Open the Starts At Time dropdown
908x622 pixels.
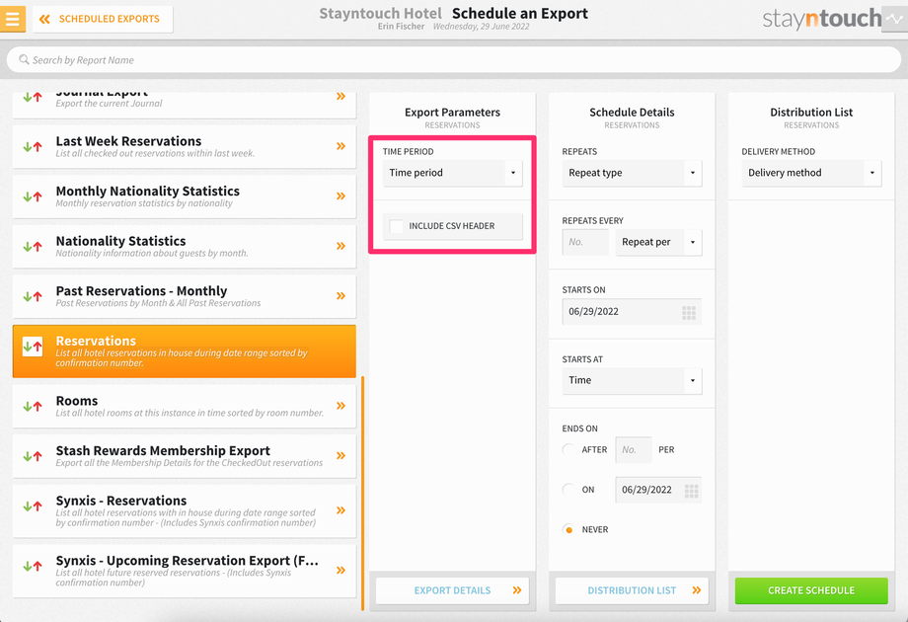(632, 380)
